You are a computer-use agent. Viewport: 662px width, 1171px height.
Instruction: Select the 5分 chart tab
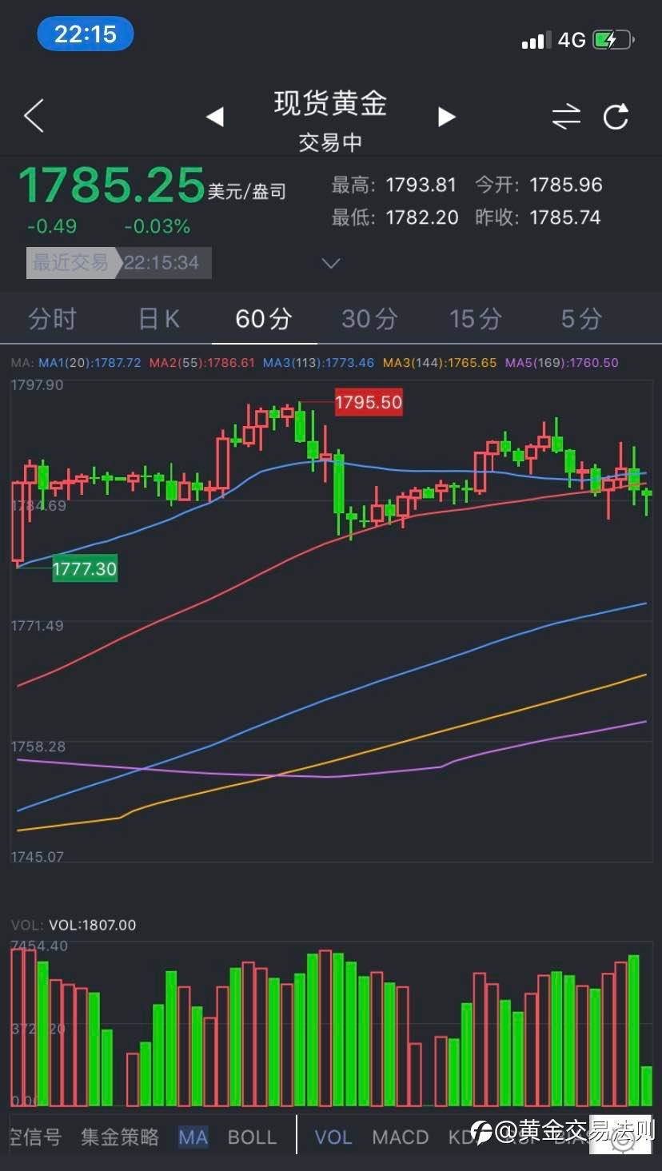581,319
